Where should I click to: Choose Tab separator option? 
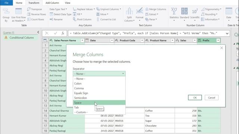99,108
